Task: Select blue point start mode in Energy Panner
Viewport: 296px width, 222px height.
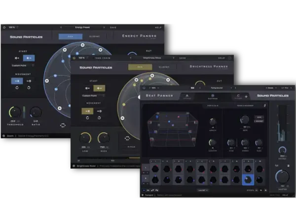Action: pyautogui.click(x=29, y=58)
